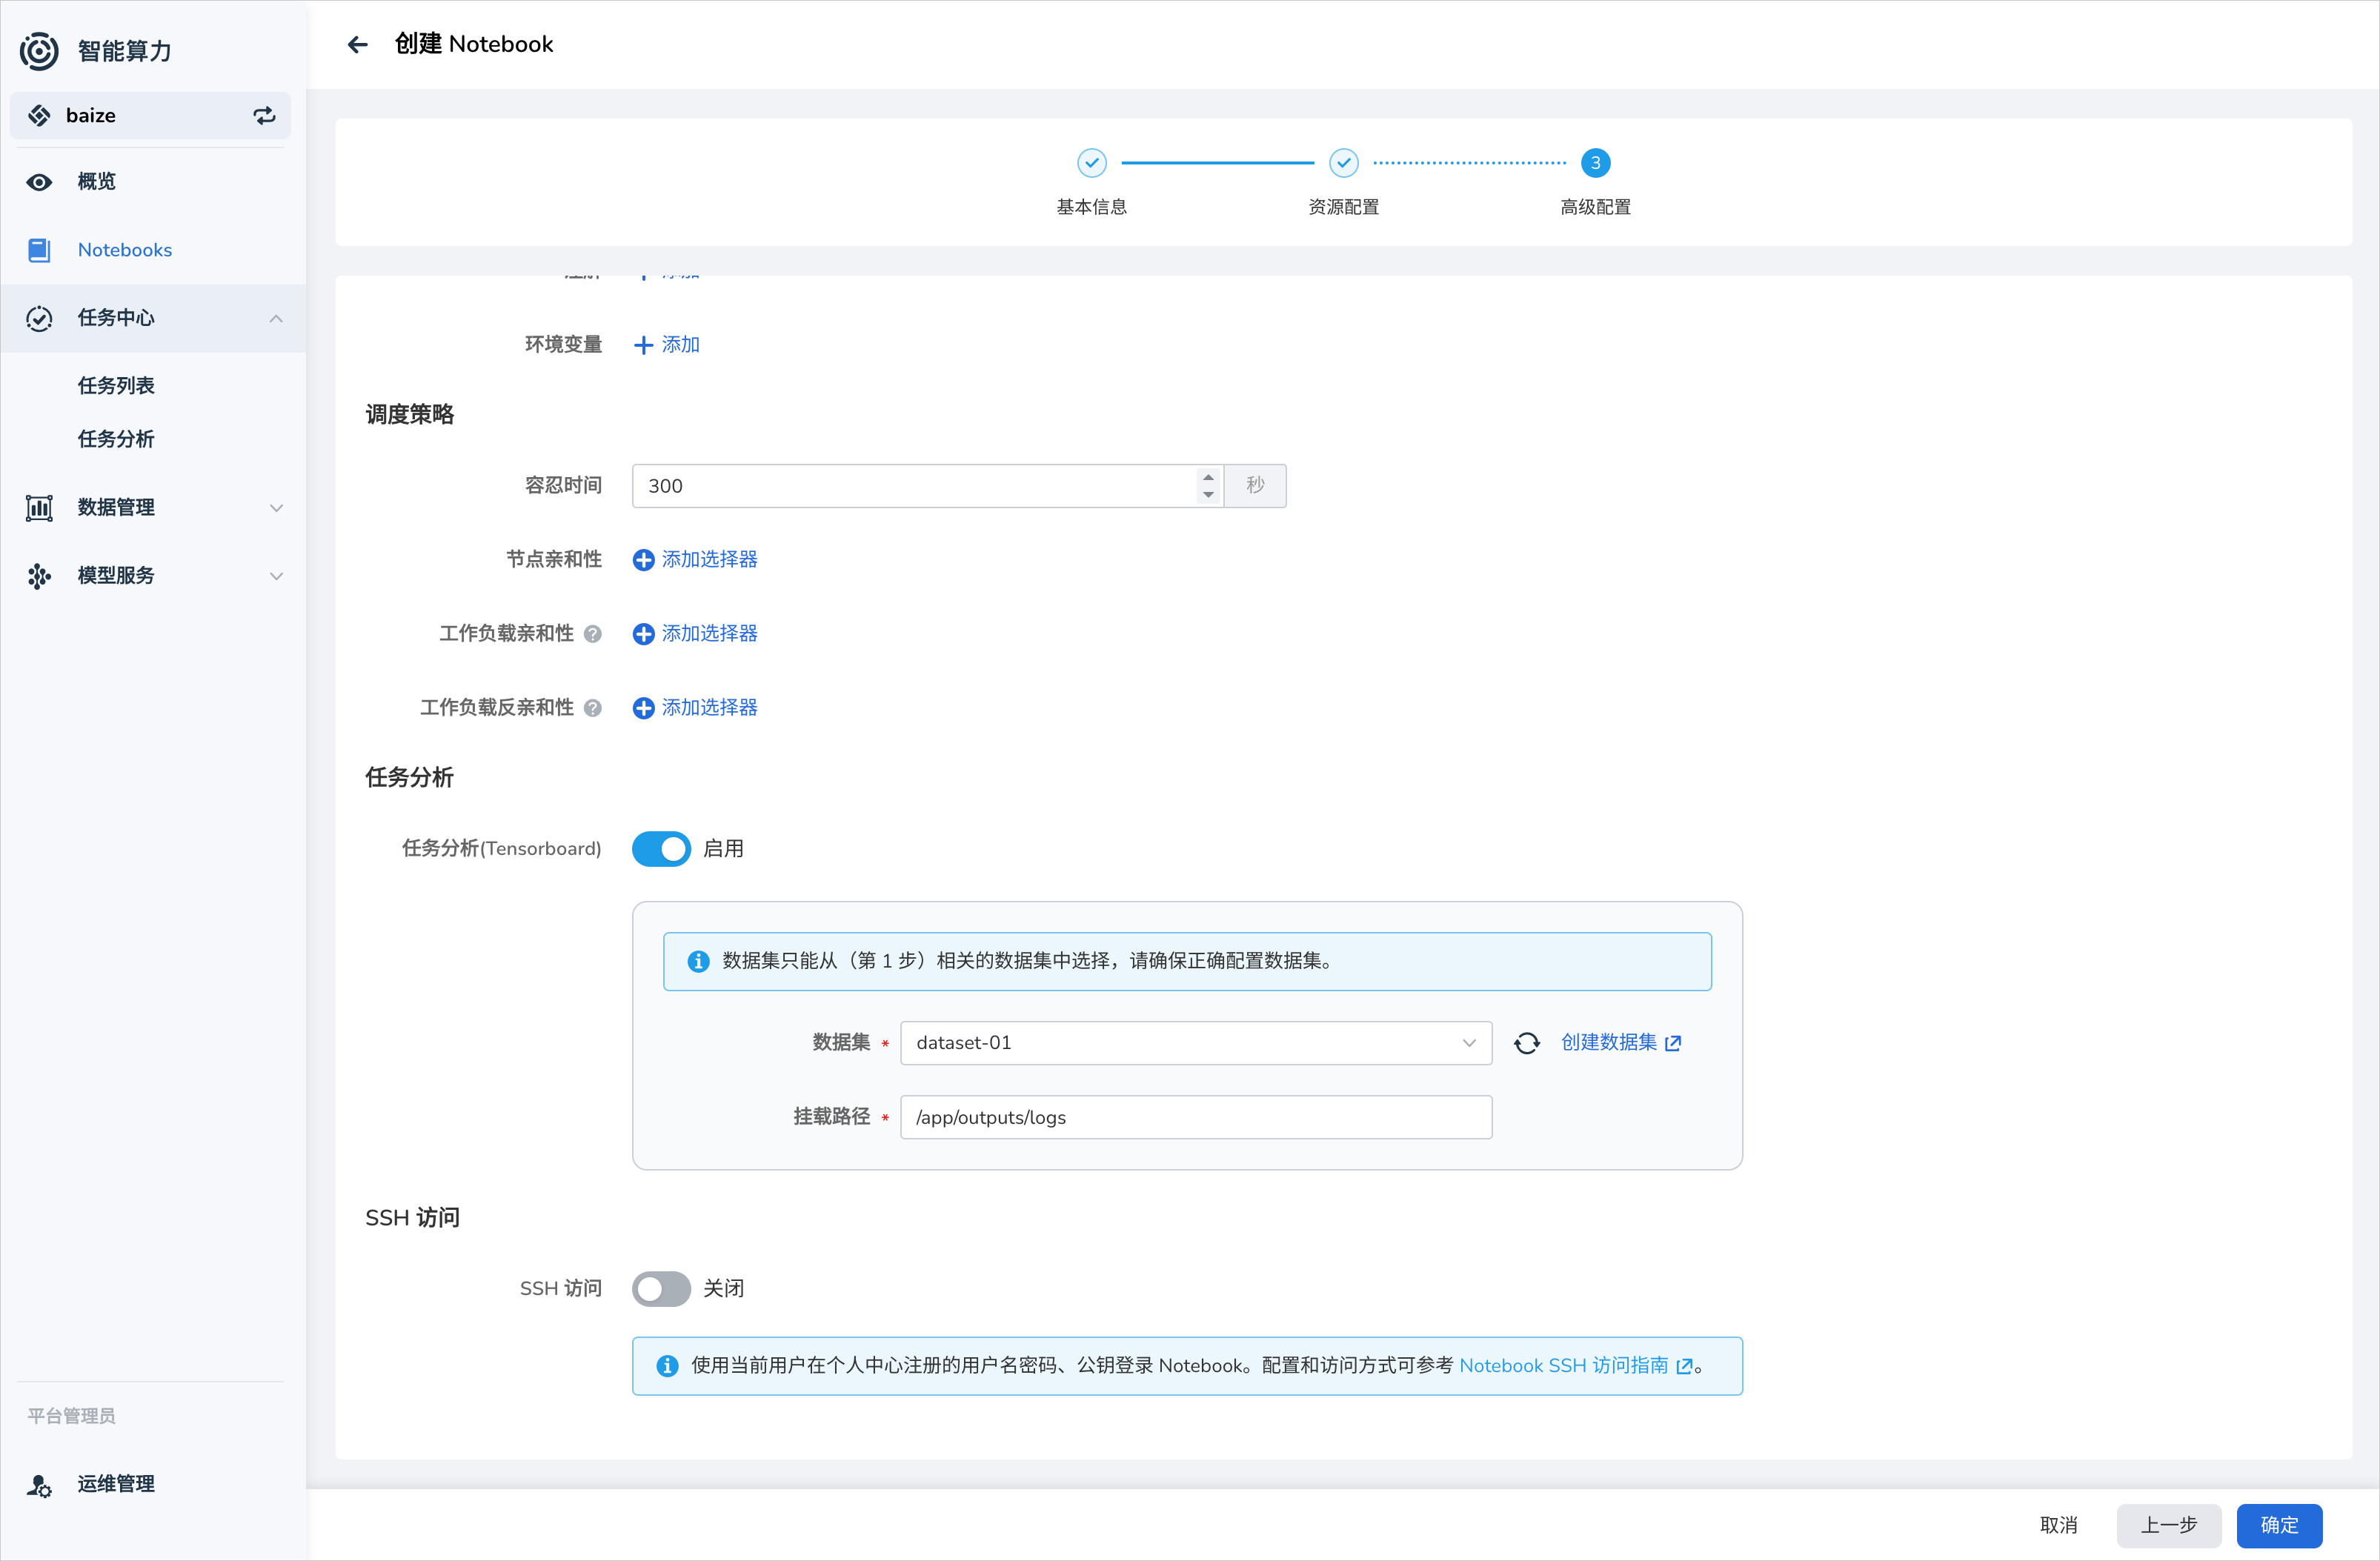Increase 容忍时间 with the up arrow
Image resolution: width=2380 pixels, height=1561 pixels.
point(1208,477)
